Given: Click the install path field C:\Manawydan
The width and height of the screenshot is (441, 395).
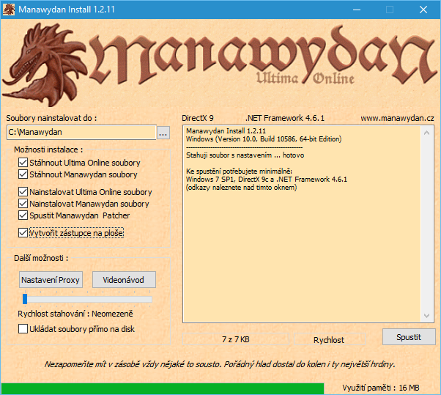Looking at the screenshot, I should 81,132.
